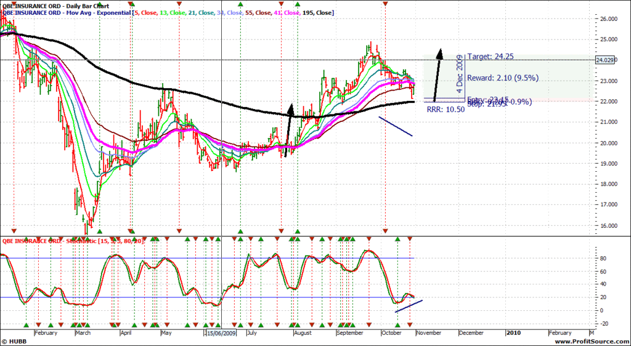This screenshot has height=346, width=631.
Task: Click the 2010 year label on the time axis
Action: [513, 332]
